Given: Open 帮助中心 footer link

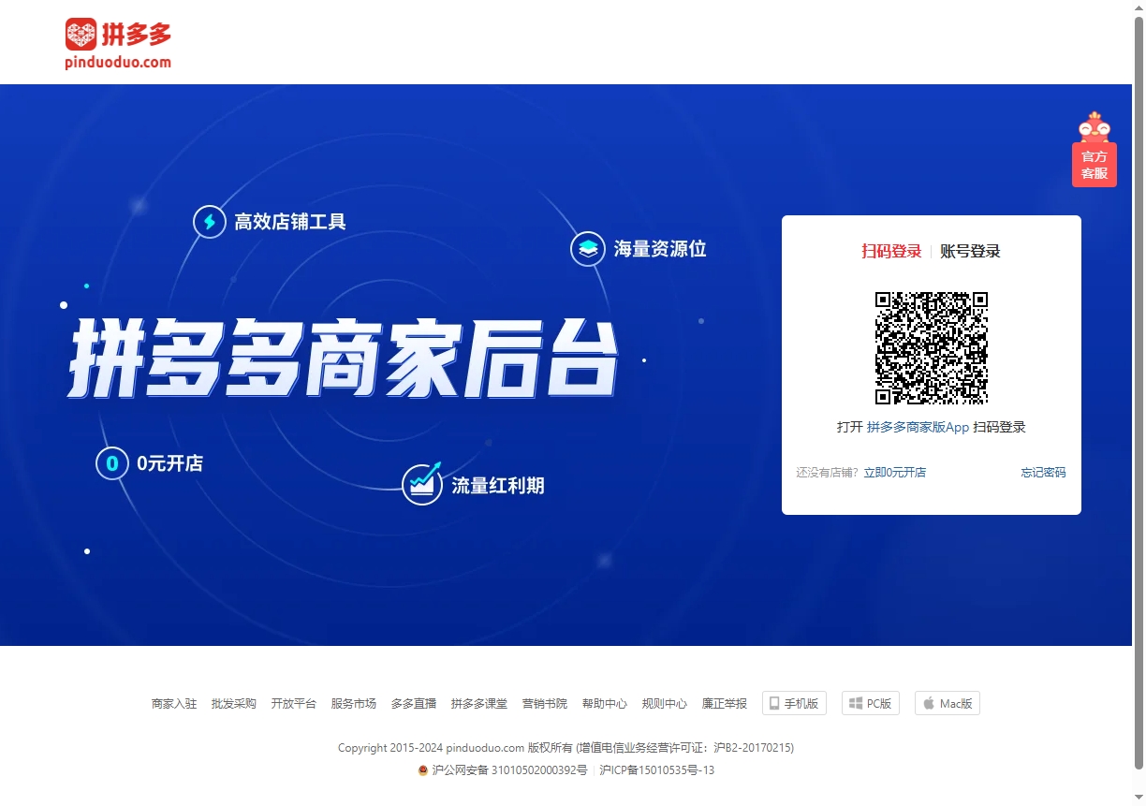Looking at the screenshot, I should coord(605,704).
